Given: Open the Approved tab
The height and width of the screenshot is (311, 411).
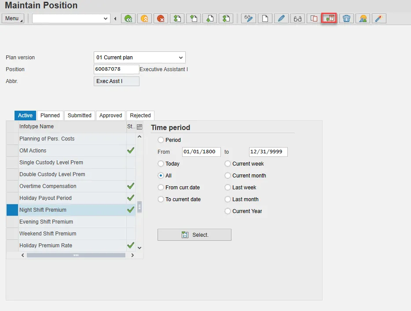Looking at the screenshot, I should coord(110,116).
